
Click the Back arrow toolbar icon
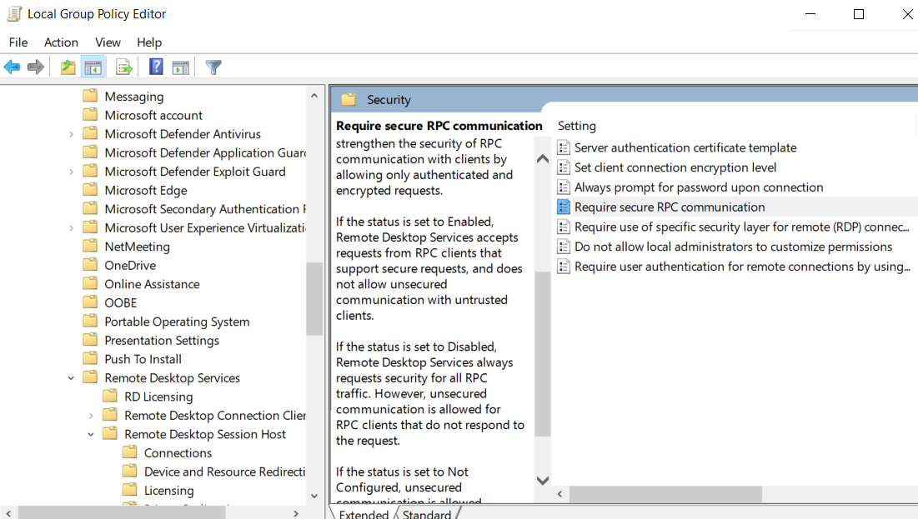(x=12, y=67)
